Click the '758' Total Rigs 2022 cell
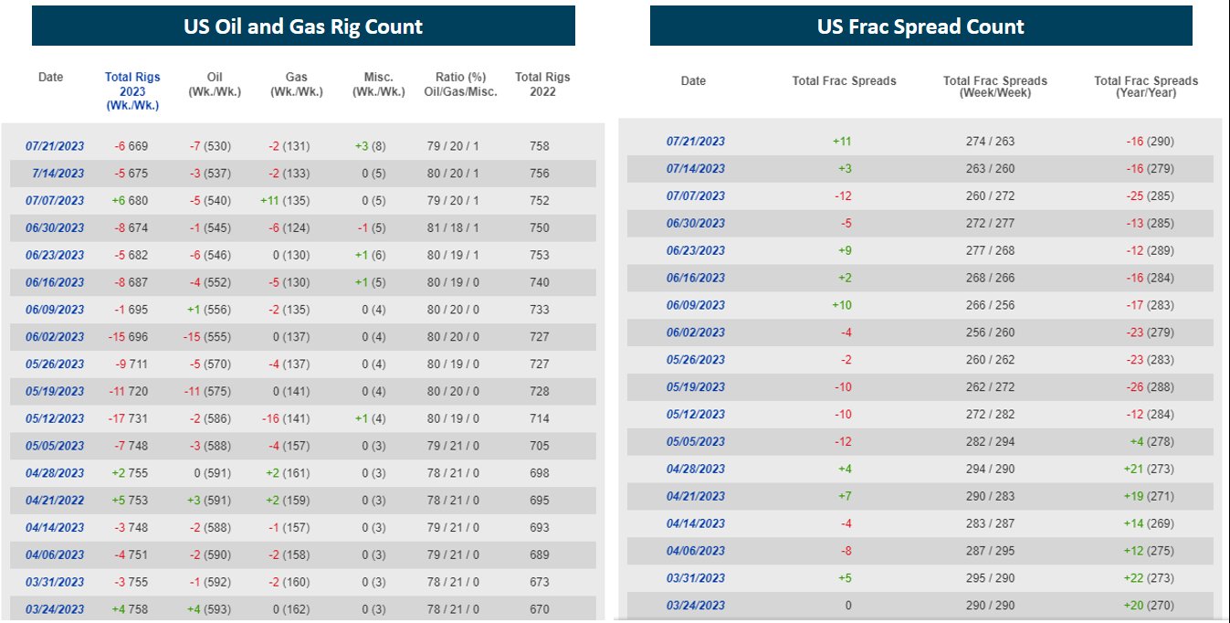This screenshot has width=1230, height=623. point(540,146)
